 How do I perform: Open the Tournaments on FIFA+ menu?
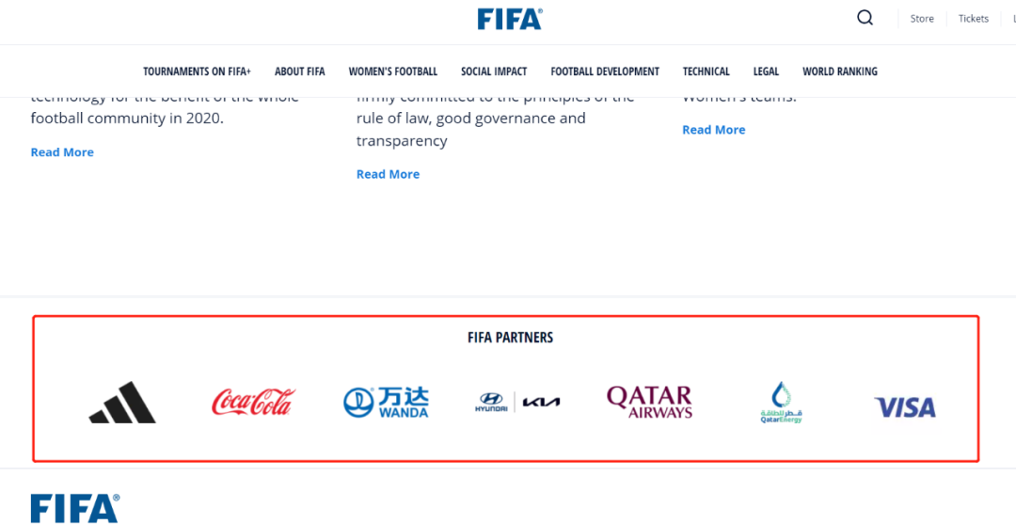pyautogui.click(x=197, y=71)
